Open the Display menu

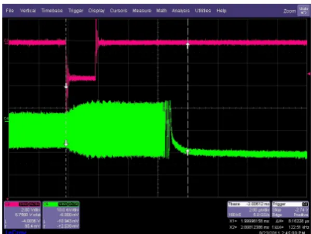click(97, 10)
